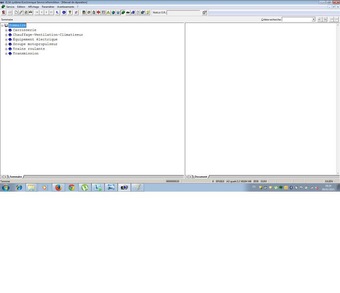Expand the Carrosserie tree node
Viewport: 340px width, 293px height.
[x=6, y=30]
